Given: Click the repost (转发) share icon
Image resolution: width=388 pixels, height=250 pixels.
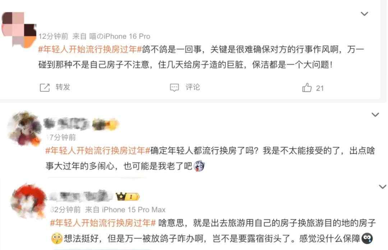Looking at the screenshot, I should 45,87.
